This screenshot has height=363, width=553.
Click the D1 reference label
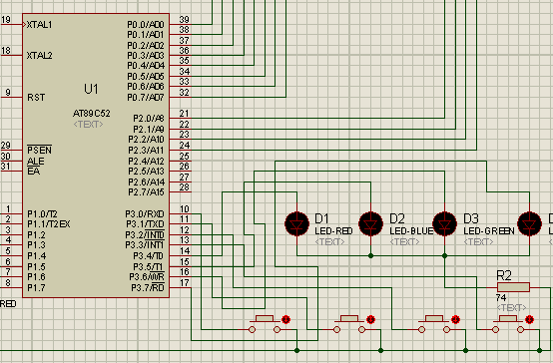321,218
